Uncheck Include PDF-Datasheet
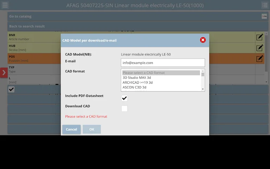270x169 pixels. (x=124, y=98)
